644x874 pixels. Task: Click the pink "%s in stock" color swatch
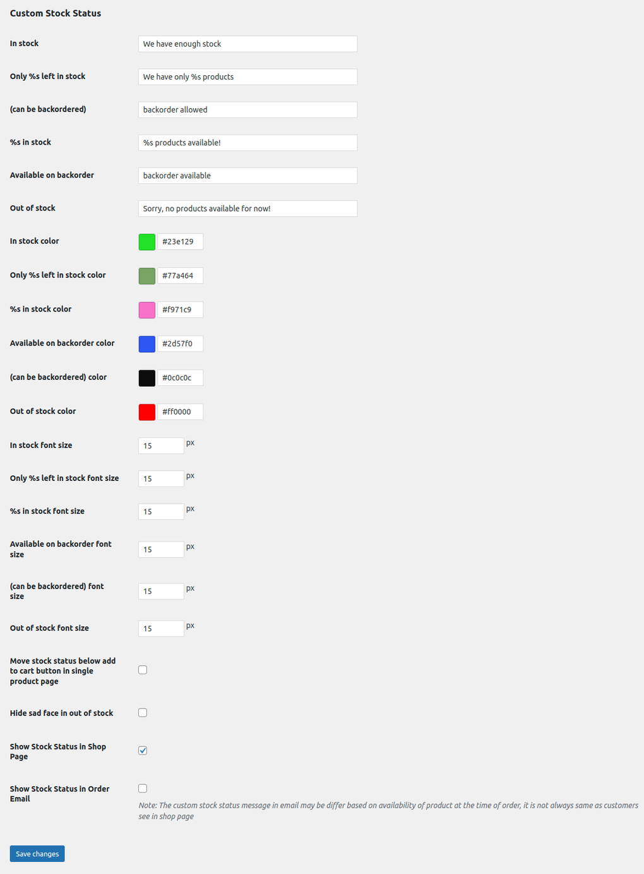pos(146,310)
